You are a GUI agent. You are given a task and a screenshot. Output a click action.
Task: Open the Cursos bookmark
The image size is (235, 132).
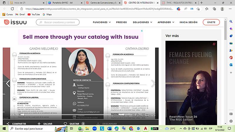tap(8, 14)
